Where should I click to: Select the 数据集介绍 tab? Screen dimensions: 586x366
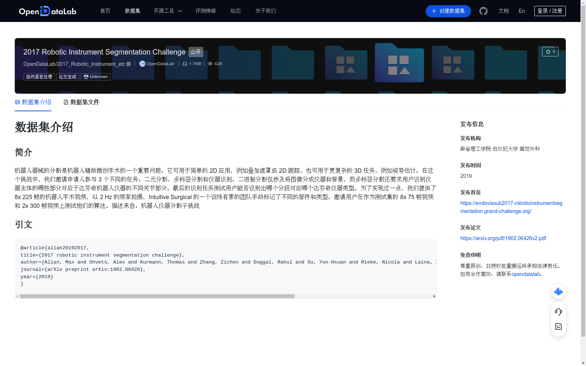[33, 102]
